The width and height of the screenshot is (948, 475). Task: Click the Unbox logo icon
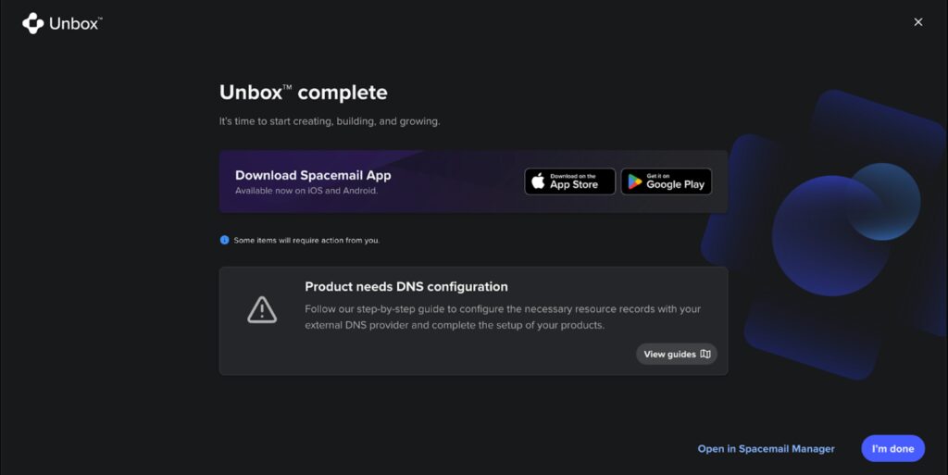coord(32,23)
